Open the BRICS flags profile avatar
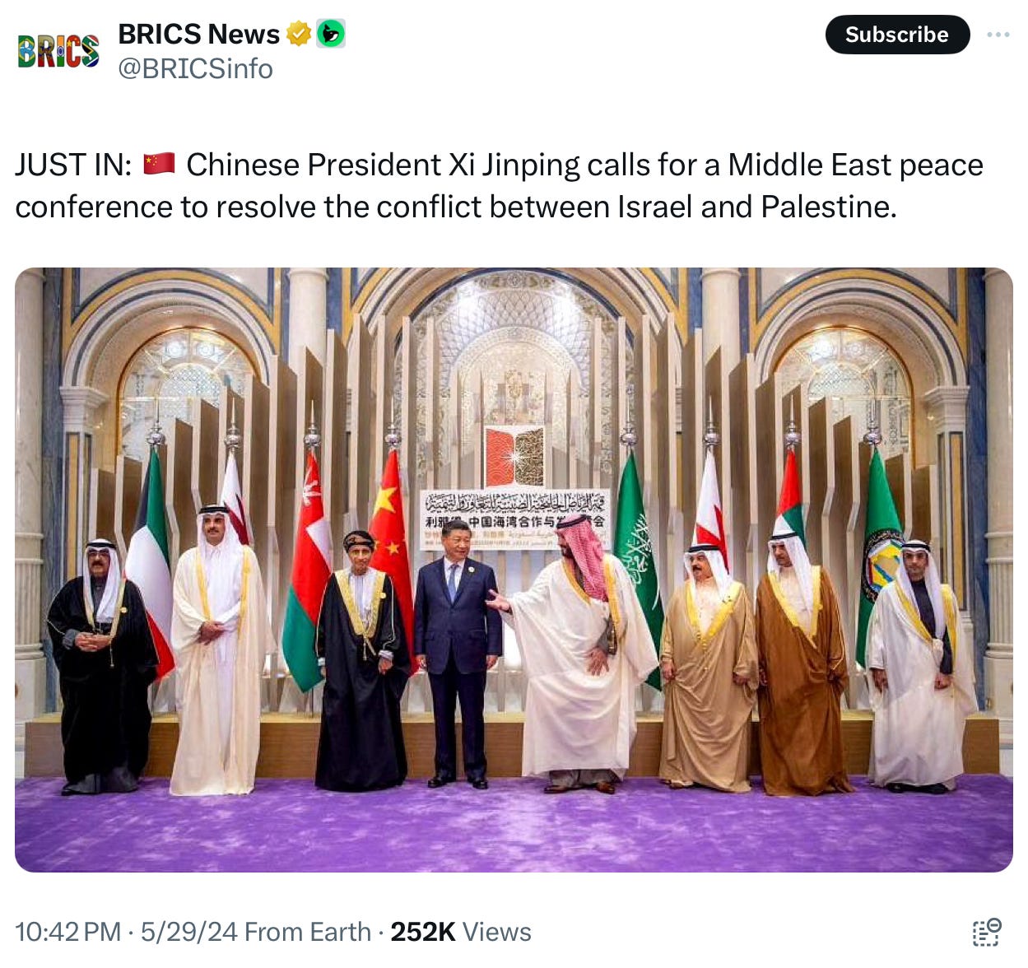The width and height of the screenshot is (1028, 968). pos(58,51)
